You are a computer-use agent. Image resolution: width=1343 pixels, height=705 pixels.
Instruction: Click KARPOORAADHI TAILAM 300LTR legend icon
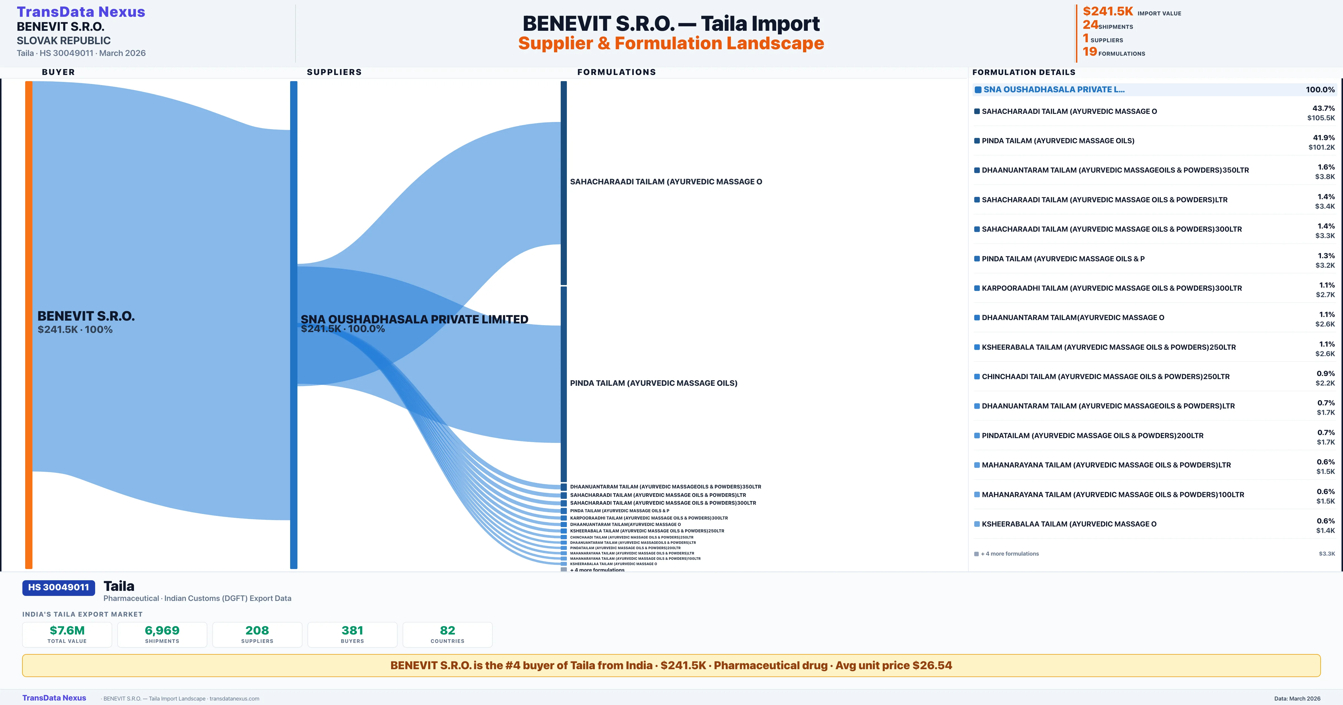977,288
